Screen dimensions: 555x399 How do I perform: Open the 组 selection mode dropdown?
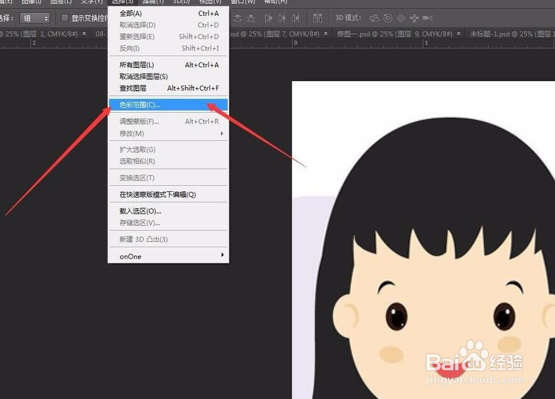pyautogui.click(x=35, y=18)
